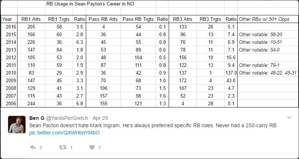This screenshot has height=159, width=299.
Task: Click the Other notable: 48-22, 45-31 cell
Action: coord(267,73)
